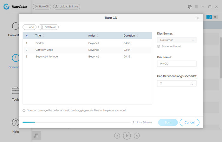Click the "9 mins / 80 mins" label
Screen dimensions: 222x142
point(142,122)
